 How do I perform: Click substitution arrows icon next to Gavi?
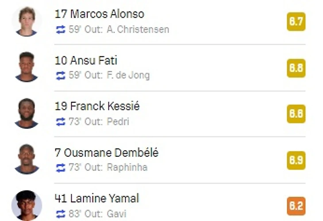pos(61,214)
